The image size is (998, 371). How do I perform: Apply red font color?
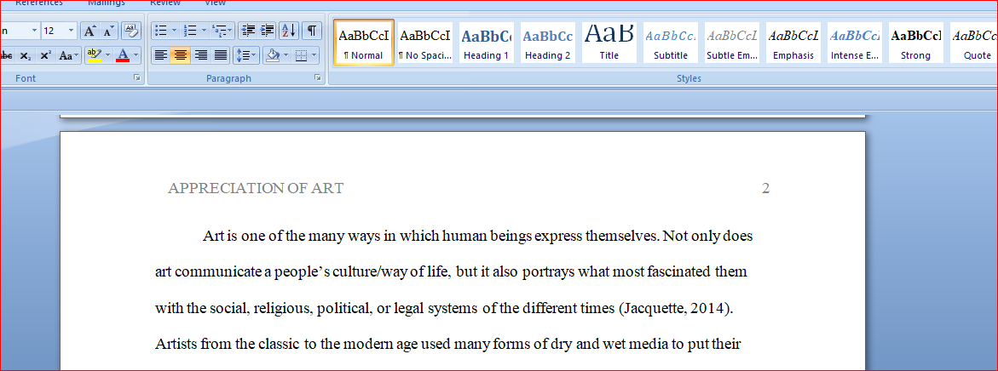tap(123, 55)
